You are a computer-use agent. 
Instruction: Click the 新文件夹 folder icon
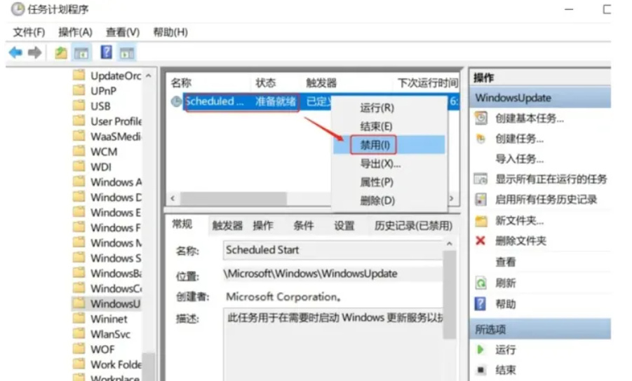[x=481, y=221]
